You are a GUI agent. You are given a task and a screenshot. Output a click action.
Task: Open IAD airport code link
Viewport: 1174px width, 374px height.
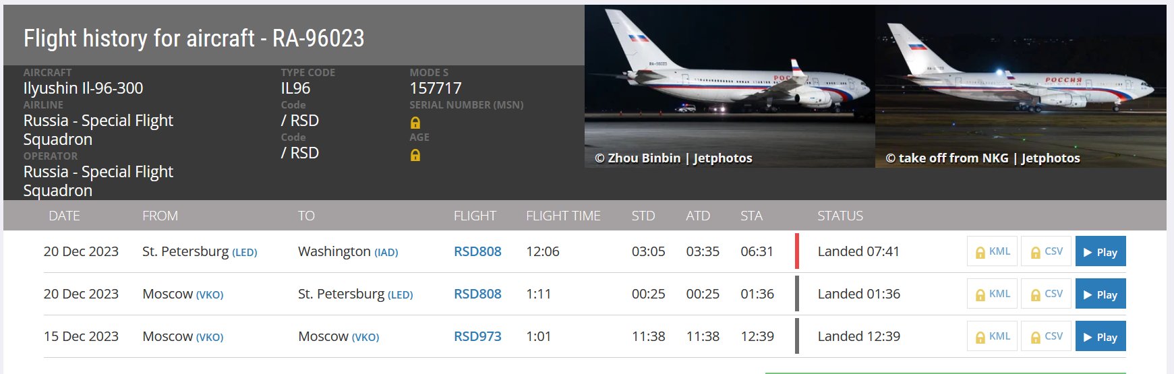386,253
